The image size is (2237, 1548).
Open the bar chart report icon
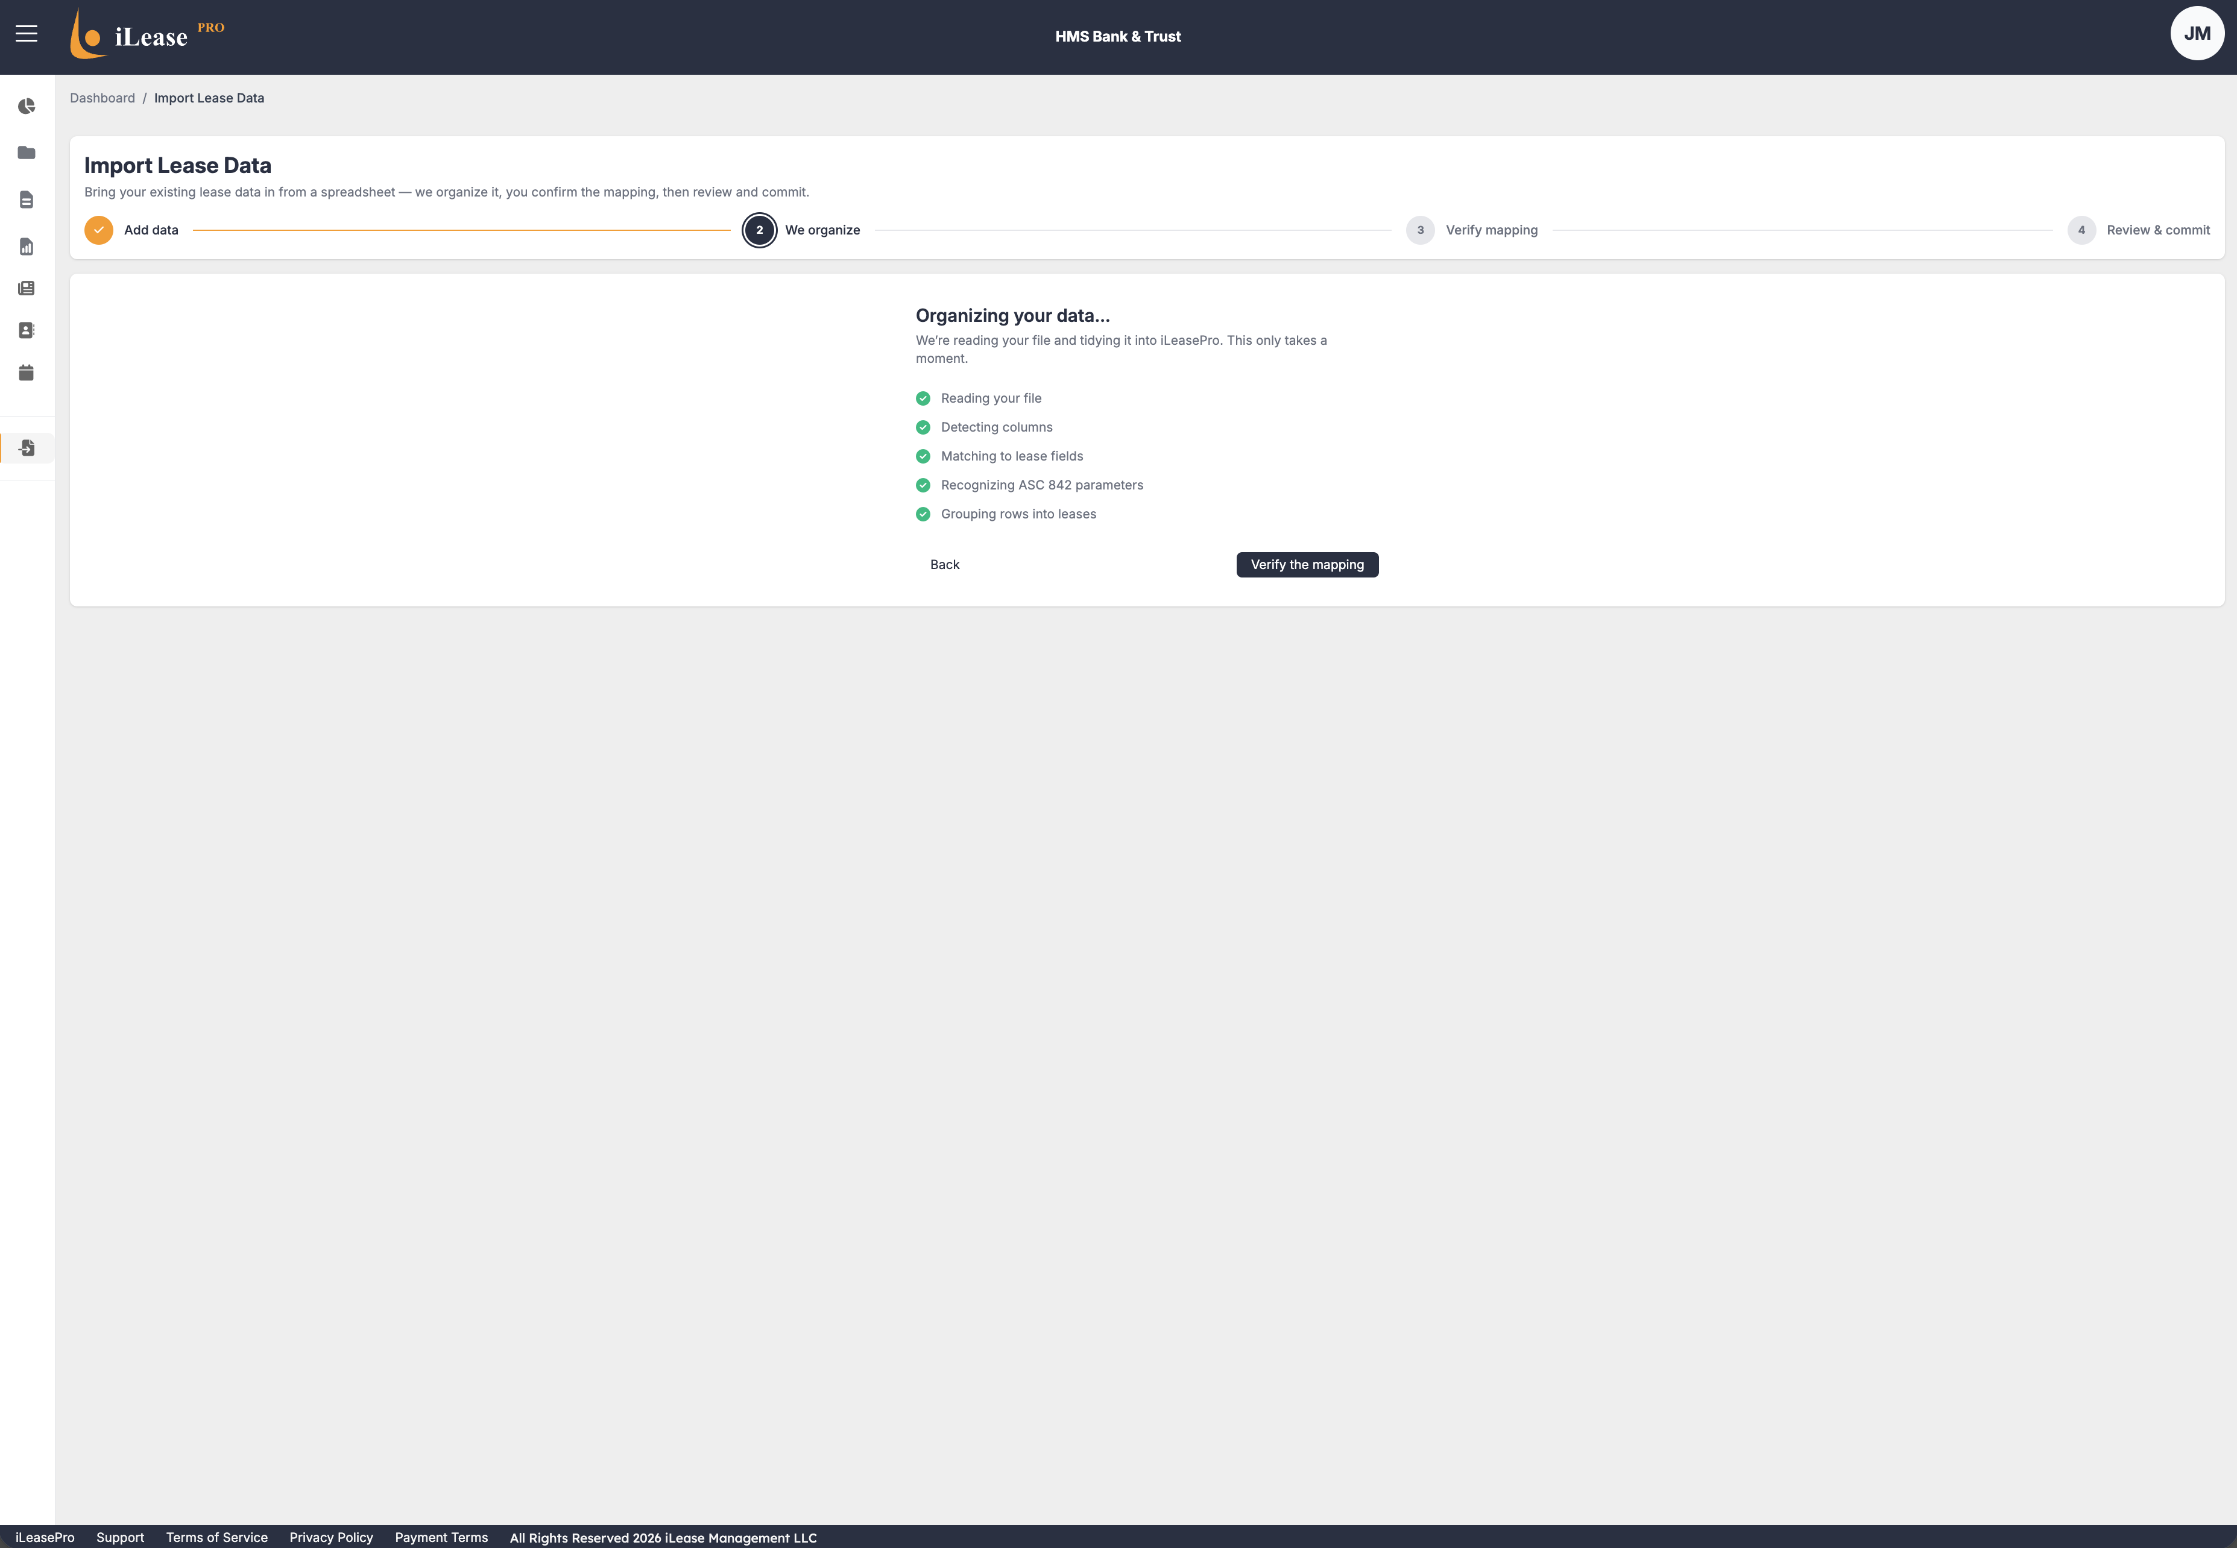point(26,247)
